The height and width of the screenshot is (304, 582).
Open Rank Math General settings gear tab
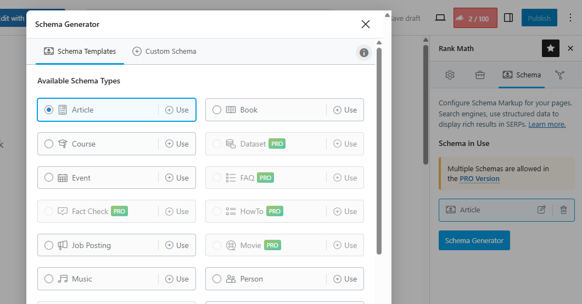click(x=450, y=75)
